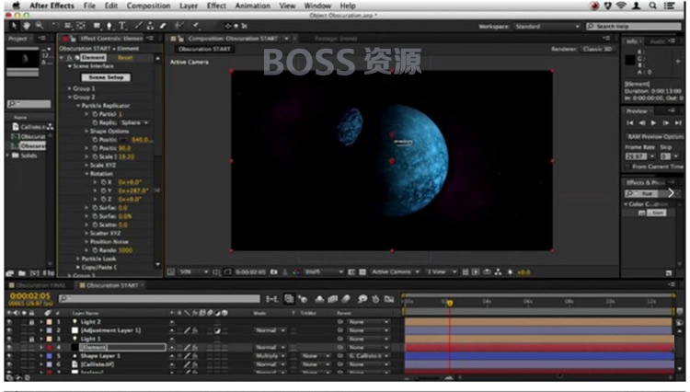Screen dimensions: 690x392
Task: Toggle From Current Time checkbox
Action: [x=627, y=167]
